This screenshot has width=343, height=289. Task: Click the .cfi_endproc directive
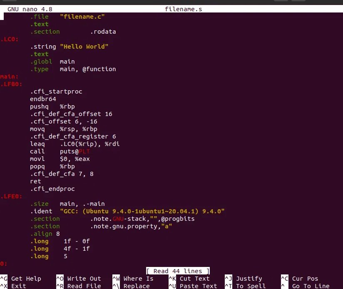point(52,189)
